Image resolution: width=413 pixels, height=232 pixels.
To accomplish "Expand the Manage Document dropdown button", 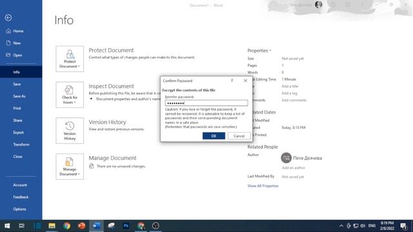I will point(70,167).
